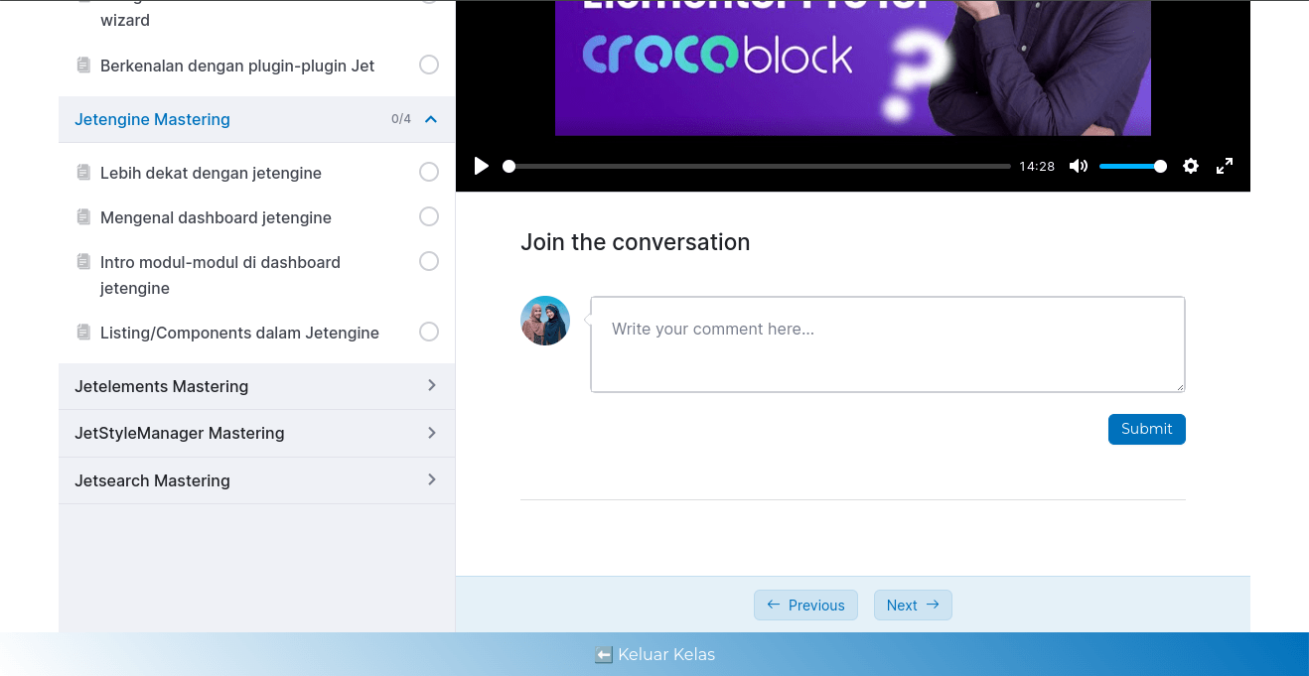Mark Berkenalan dengan plugin-plugin Jet complete

coord(429,65)
